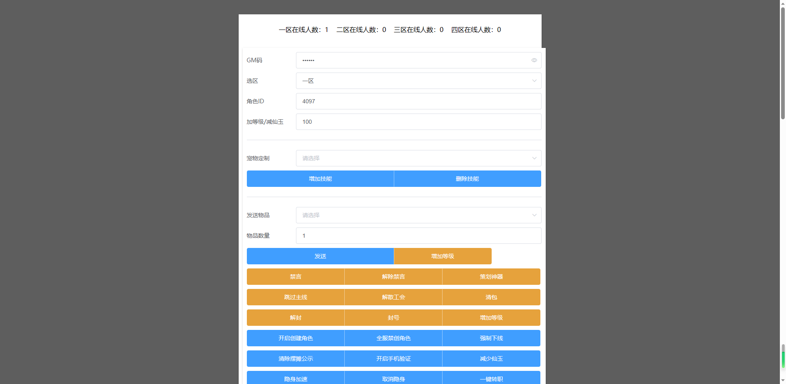Click the 解封 unban button

coord(296,318)
